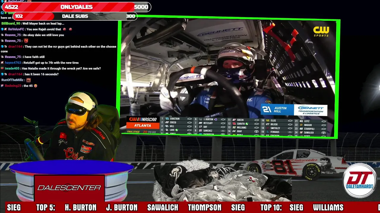Click WILLIAMS in position 13 on leaderboard
This screenshot has width=380, height=213.
pyautogui.click(x=242, y=128)
